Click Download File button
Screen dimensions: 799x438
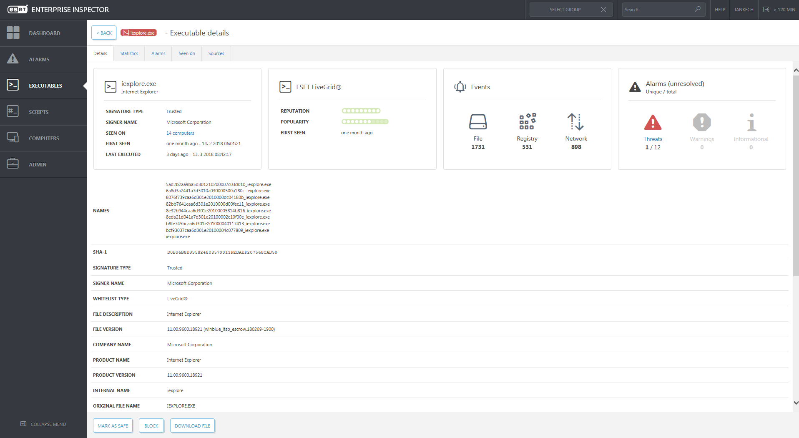click(192, 425)
